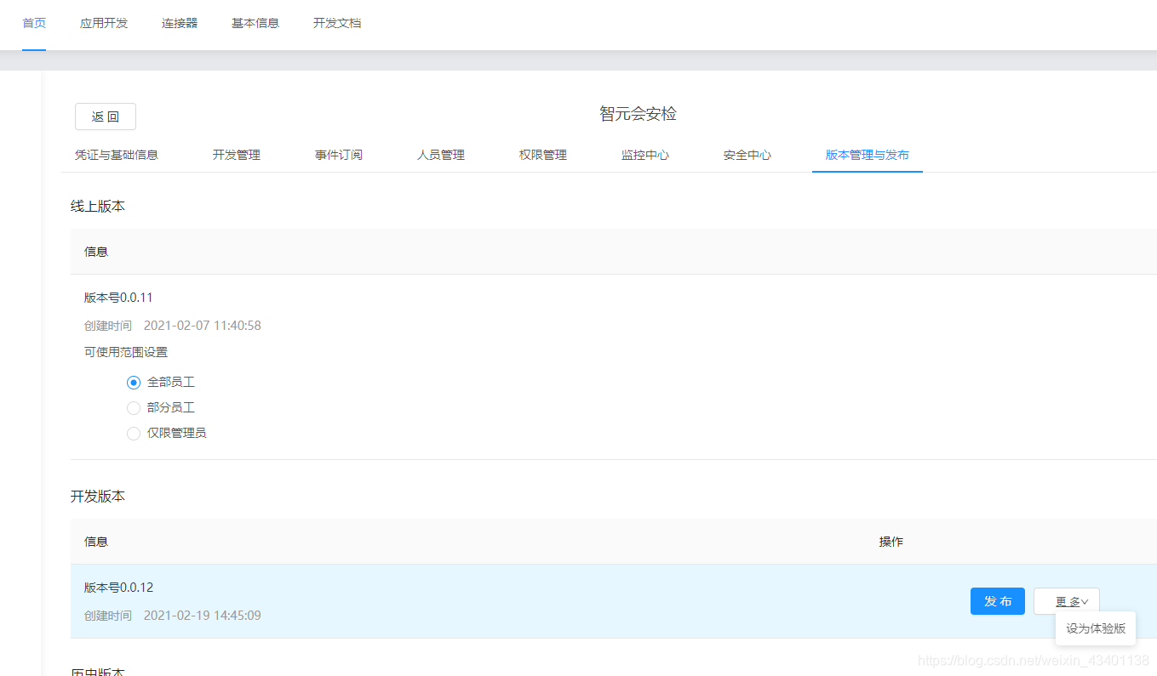Select the 全部员工 radio button
The image size is (1157, 676).
tap(134, 383)
